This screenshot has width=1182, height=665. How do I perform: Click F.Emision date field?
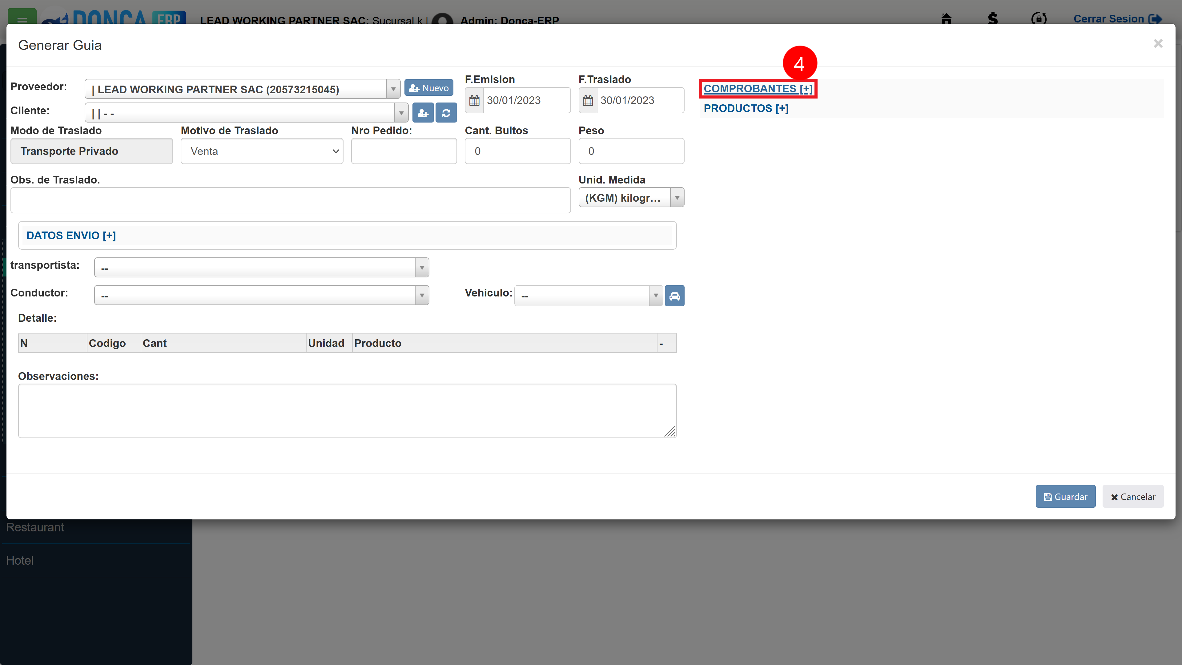(527, 100)
